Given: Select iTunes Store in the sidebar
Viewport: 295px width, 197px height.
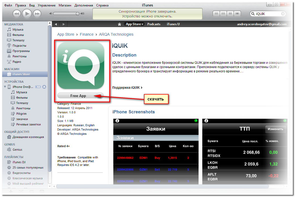Looking at the screenshot, I should coord(25,74).
